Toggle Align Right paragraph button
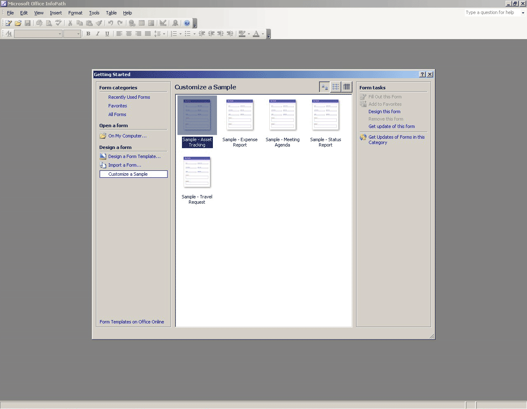Image resolution: width=527 pixels, height=409 pixels. (138, 34)
